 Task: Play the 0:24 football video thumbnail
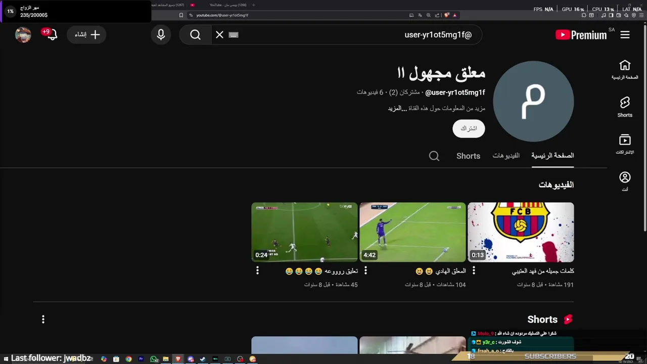point(304,232)
